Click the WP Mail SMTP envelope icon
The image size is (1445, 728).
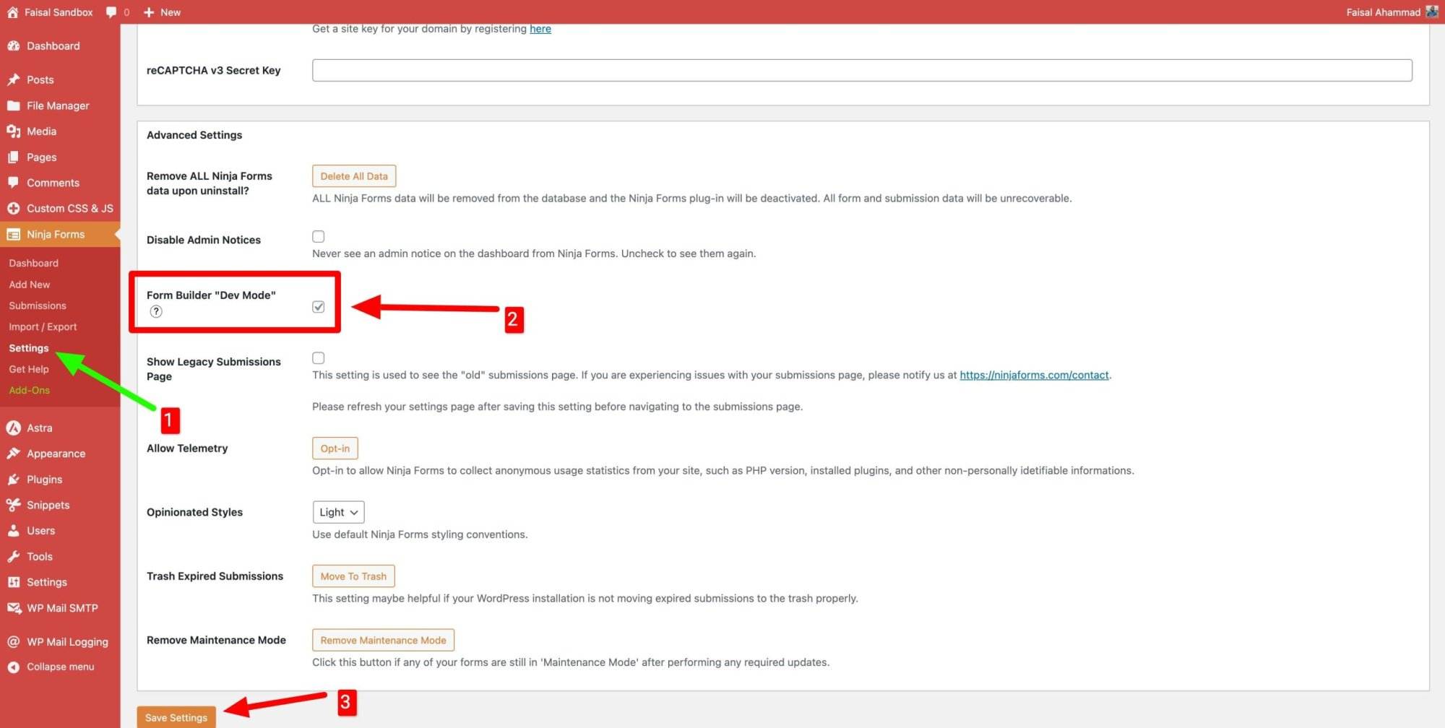[x=13, y=608]
